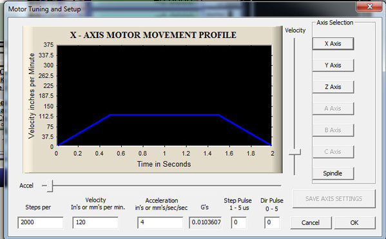Click the Dir Pulse 0 - 5 label
The height and width of the screenshot is (239, 386).
(272, 205)
